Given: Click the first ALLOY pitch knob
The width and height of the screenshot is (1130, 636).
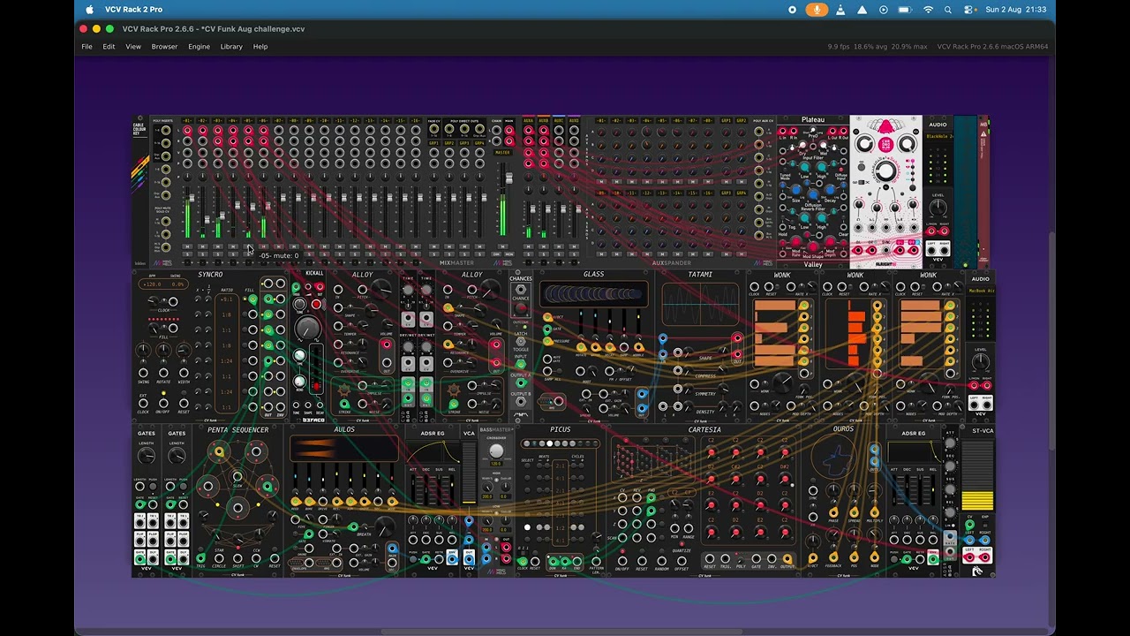Looking at the screenshot, I should [381, 289].
